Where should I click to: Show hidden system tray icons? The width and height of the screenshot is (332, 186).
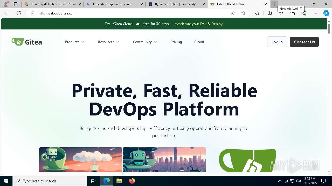coord(280,181)
